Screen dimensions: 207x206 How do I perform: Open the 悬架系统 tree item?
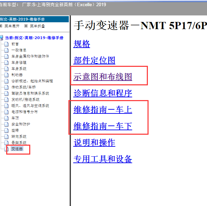pos(19,143)
